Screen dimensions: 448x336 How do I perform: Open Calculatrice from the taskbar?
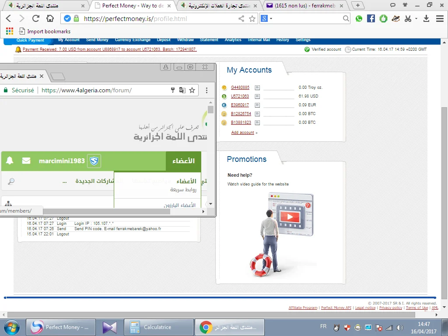point(158,327)
